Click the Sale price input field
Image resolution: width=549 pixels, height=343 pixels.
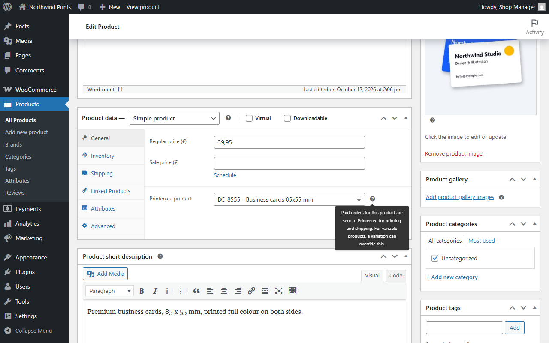pyautogui.click(x=290, y=163)
